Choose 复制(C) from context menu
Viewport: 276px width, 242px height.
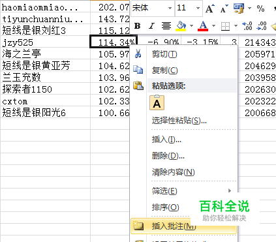pyautogui.click(x=165, y=70)
